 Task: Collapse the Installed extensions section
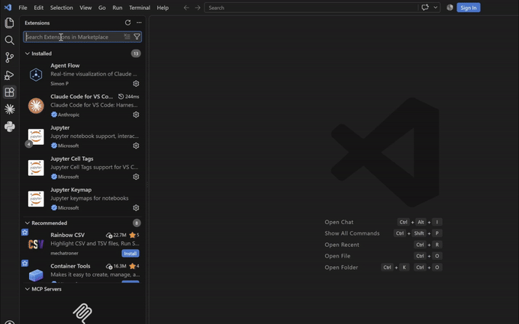point(27,53)
